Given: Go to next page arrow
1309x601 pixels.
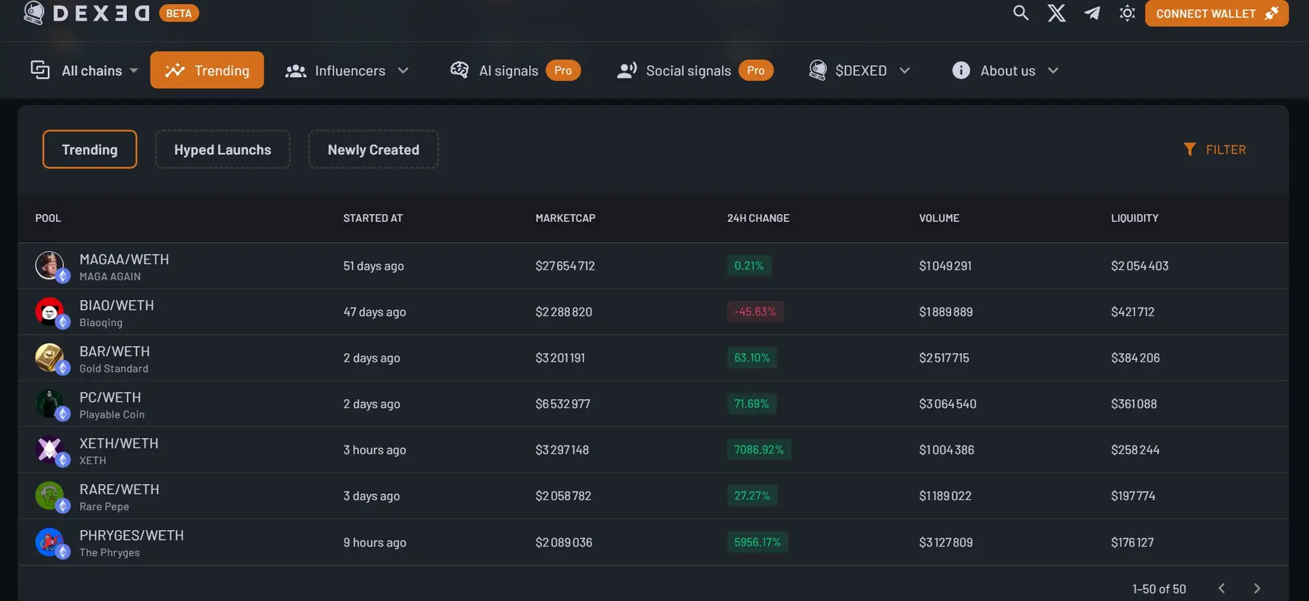Looking at the screenshot, I should click(x=1257, y=588).
